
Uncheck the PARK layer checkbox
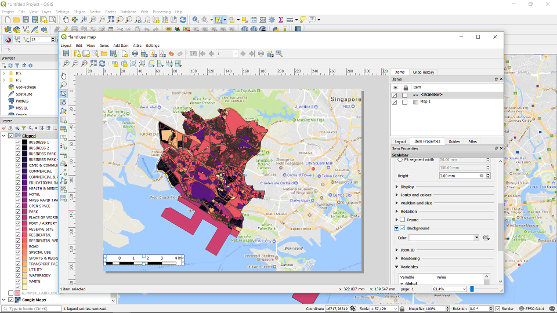click(x=18, y=212)
